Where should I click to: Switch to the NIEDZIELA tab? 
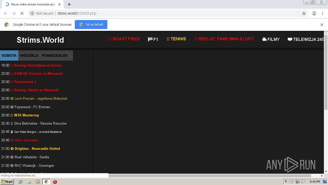[29, 55]
